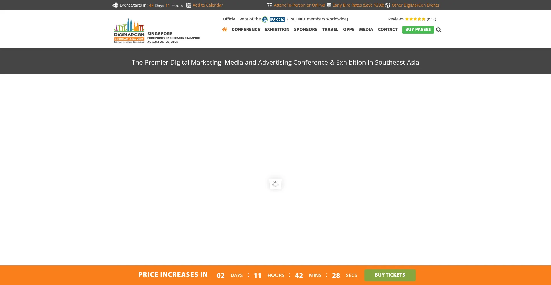
Task: Click the BUY TICKETS button in bottom bar
Action: [x=390, y=275]
